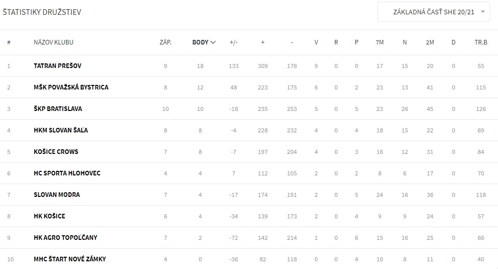Sort by the TR.B column header

(481, 42)
